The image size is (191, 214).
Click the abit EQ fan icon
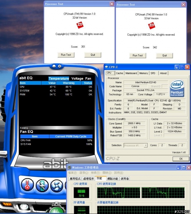[x=57, y=186]
